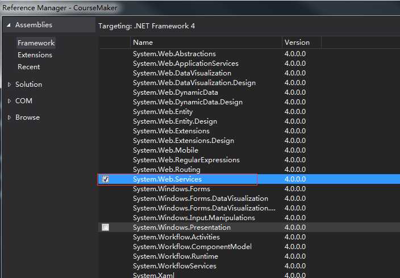400x278 pixels.
Task: Select System.Xaml row
Action: (250, 275)
